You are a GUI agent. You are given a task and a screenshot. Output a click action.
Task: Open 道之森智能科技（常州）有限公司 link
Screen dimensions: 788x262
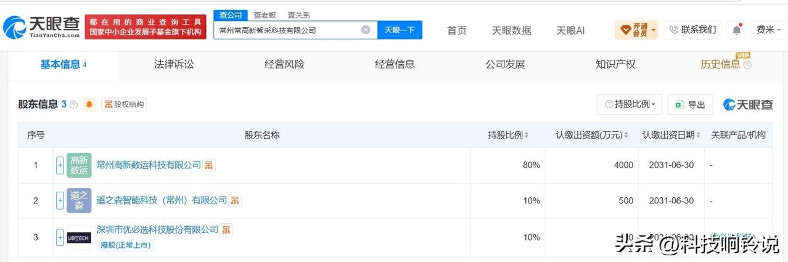point(162,200)
